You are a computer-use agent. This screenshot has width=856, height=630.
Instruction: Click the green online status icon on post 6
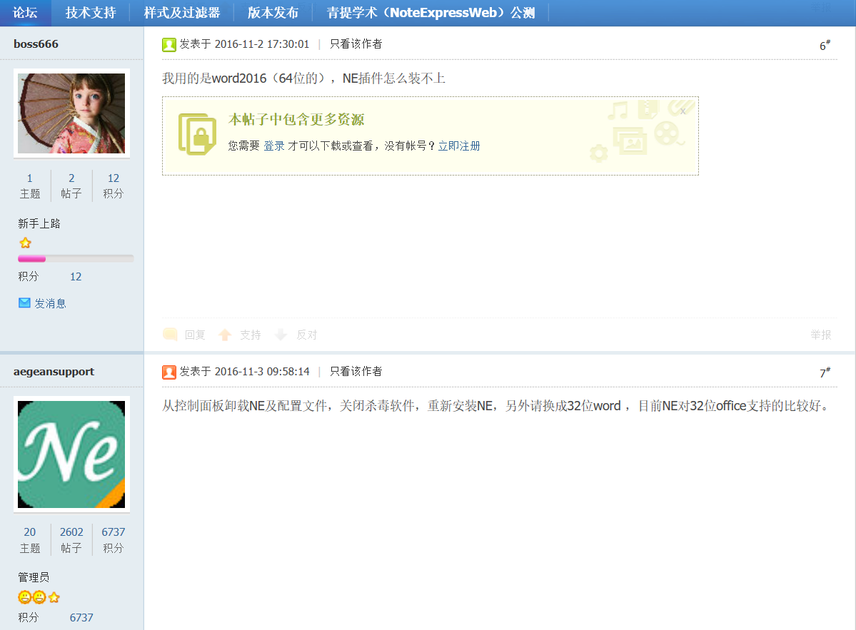(168, 44)
